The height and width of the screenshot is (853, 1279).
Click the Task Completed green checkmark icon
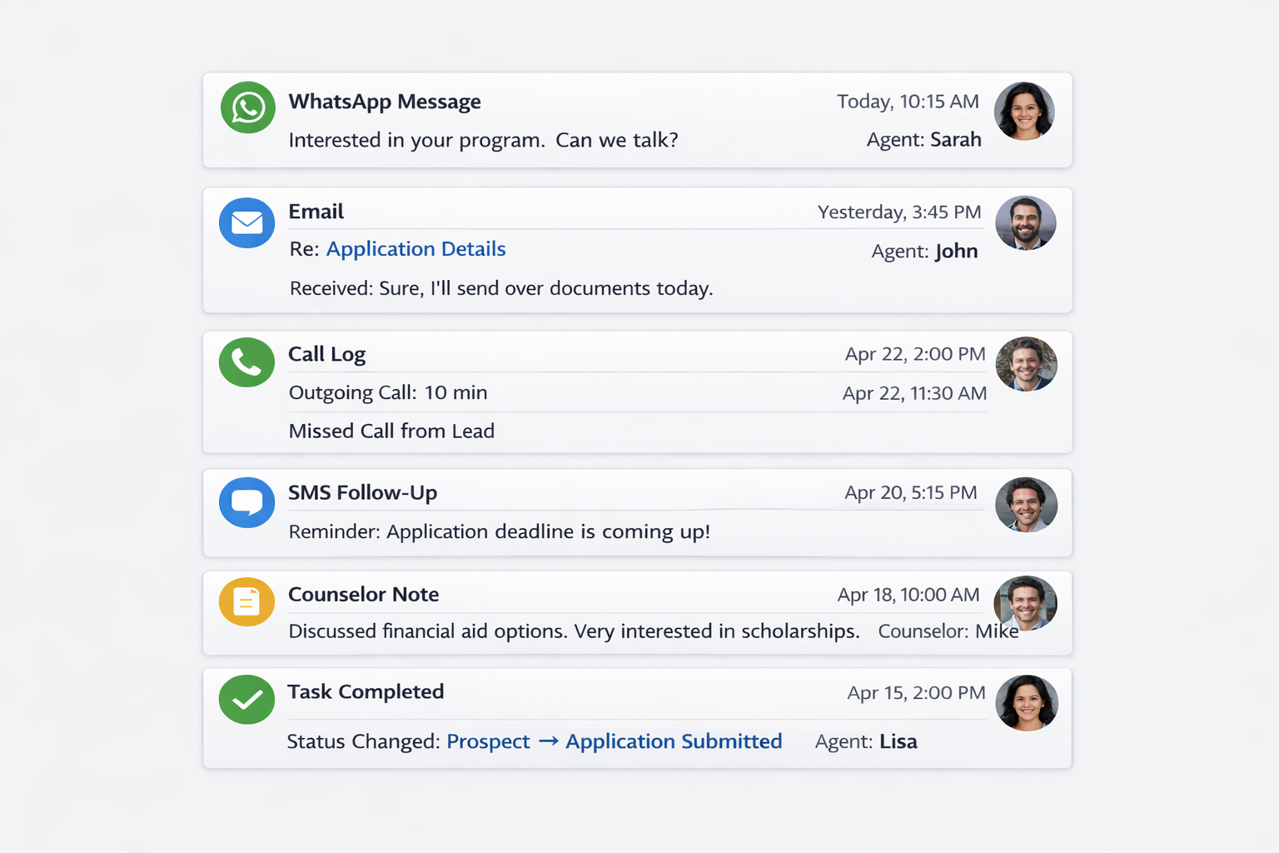(246, 699)
